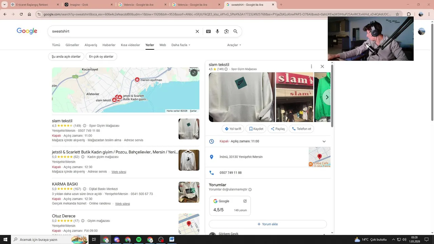Viewport: 434px width, 244px height.
Task: Switch to Alışveriş search tab
Action: pos(91,45)
